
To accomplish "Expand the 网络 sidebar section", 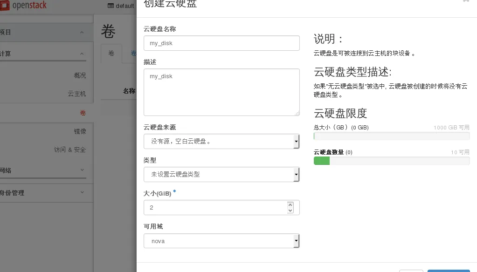I will pos(82,170).
